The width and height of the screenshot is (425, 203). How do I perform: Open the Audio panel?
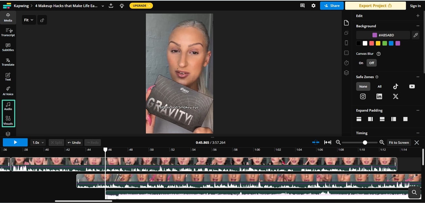8,106
